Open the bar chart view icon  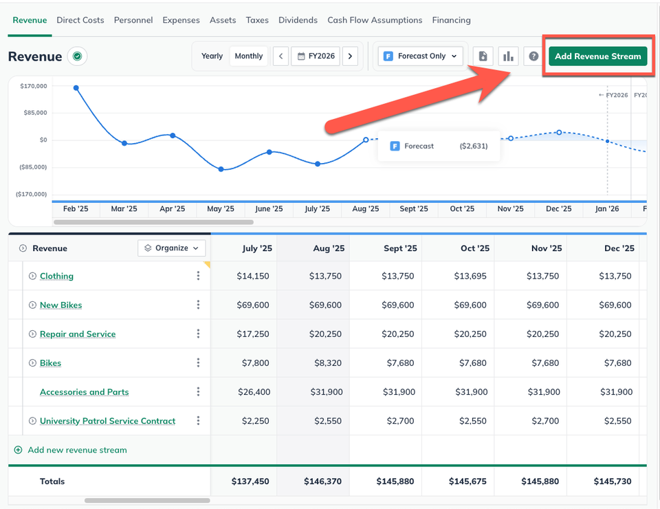click(x=508, y=56)
